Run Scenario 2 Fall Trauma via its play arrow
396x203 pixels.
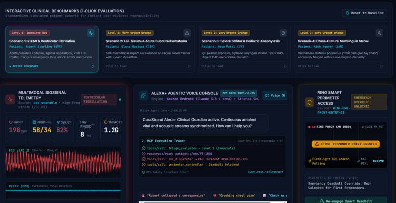pyautogui.click(x=189, y=66)
